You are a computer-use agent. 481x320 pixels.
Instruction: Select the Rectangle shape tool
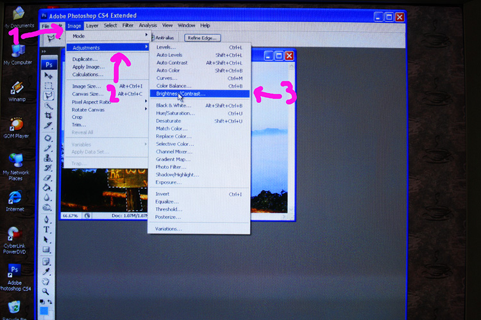click(x=46, y=250)
